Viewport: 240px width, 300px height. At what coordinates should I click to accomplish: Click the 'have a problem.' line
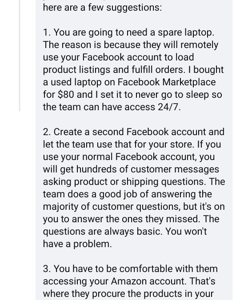point(77,244)
